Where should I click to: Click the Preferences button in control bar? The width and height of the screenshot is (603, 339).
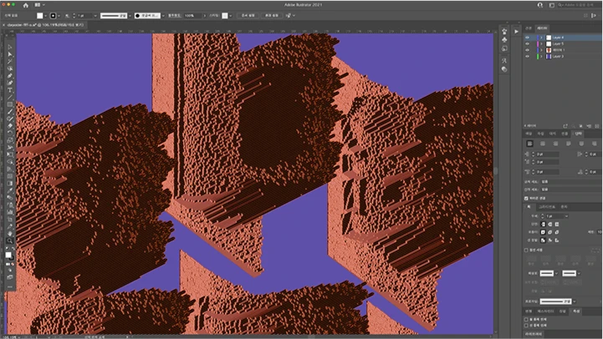pos(272,16)
